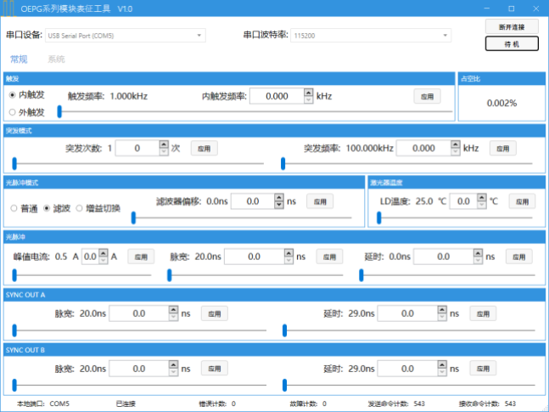Click SYNC OUT B 脉宽 slider handle
Screen dimensions: 549x412
tap(14, 385)
